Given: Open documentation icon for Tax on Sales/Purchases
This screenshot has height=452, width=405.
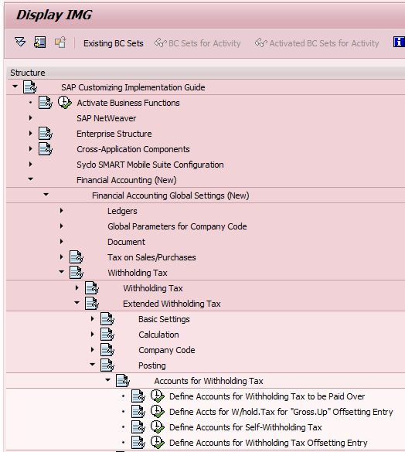Looking at the screenshot, I should (77, 257).
